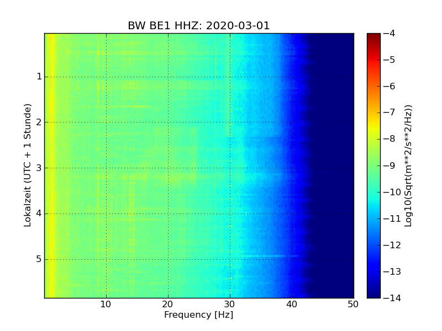Click x-axis tick label 50
442x331 pixels.
(x=353, y=305)
